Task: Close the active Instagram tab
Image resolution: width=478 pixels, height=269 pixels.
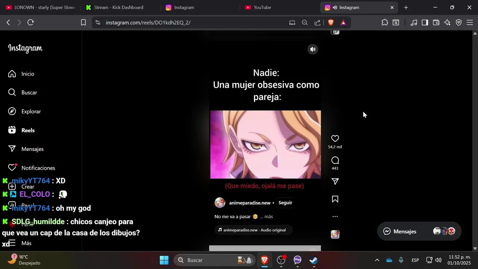Action: pyautogui.click(x=392, y=7)
